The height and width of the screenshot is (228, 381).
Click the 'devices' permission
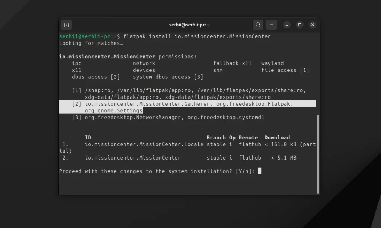point(144,70)
